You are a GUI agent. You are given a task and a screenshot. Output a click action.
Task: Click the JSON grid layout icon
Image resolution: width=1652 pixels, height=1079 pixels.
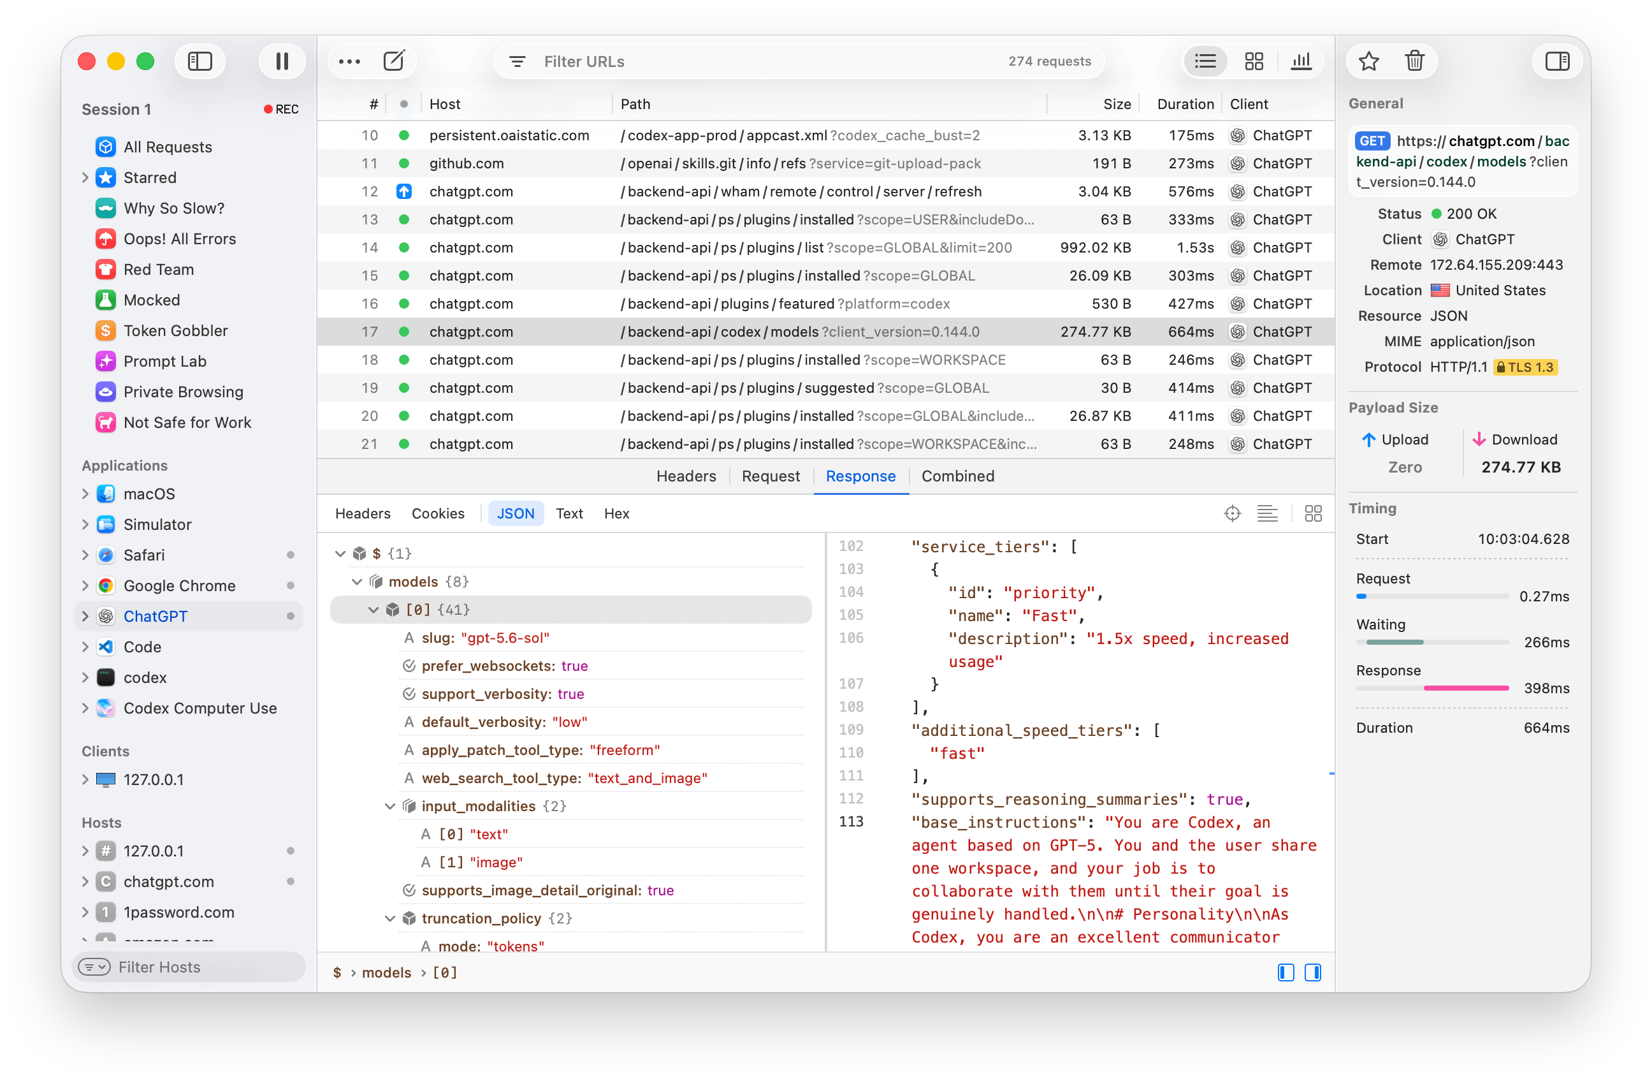pos(1312,513)
